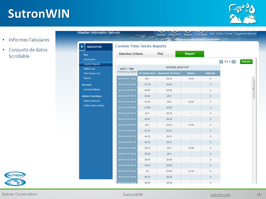Open Define Seasons admin link
Viewport: 266px width, 199px height.
pos(92,101)
